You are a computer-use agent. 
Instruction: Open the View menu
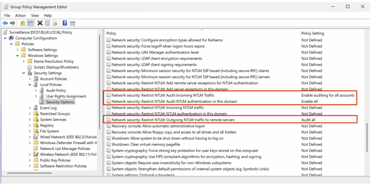pyautogui.click(x=35, y=16)
